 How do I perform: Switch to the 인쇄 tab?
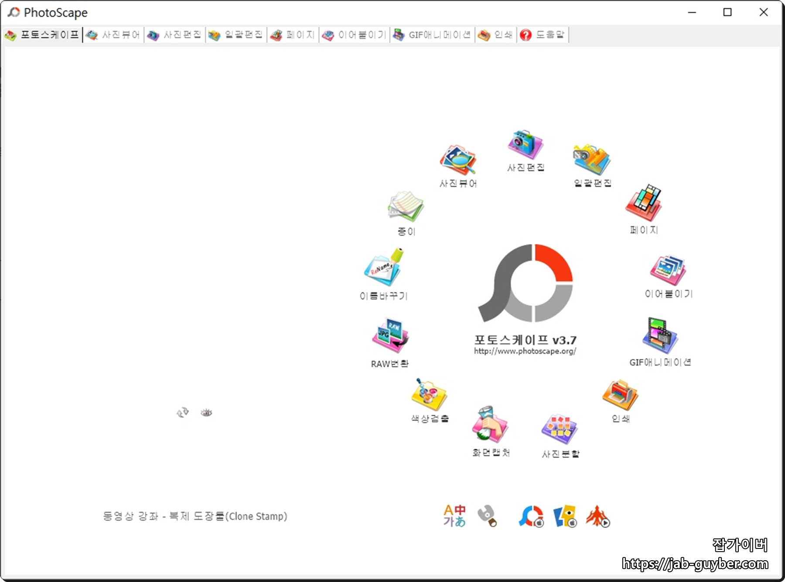pos(496,35)
